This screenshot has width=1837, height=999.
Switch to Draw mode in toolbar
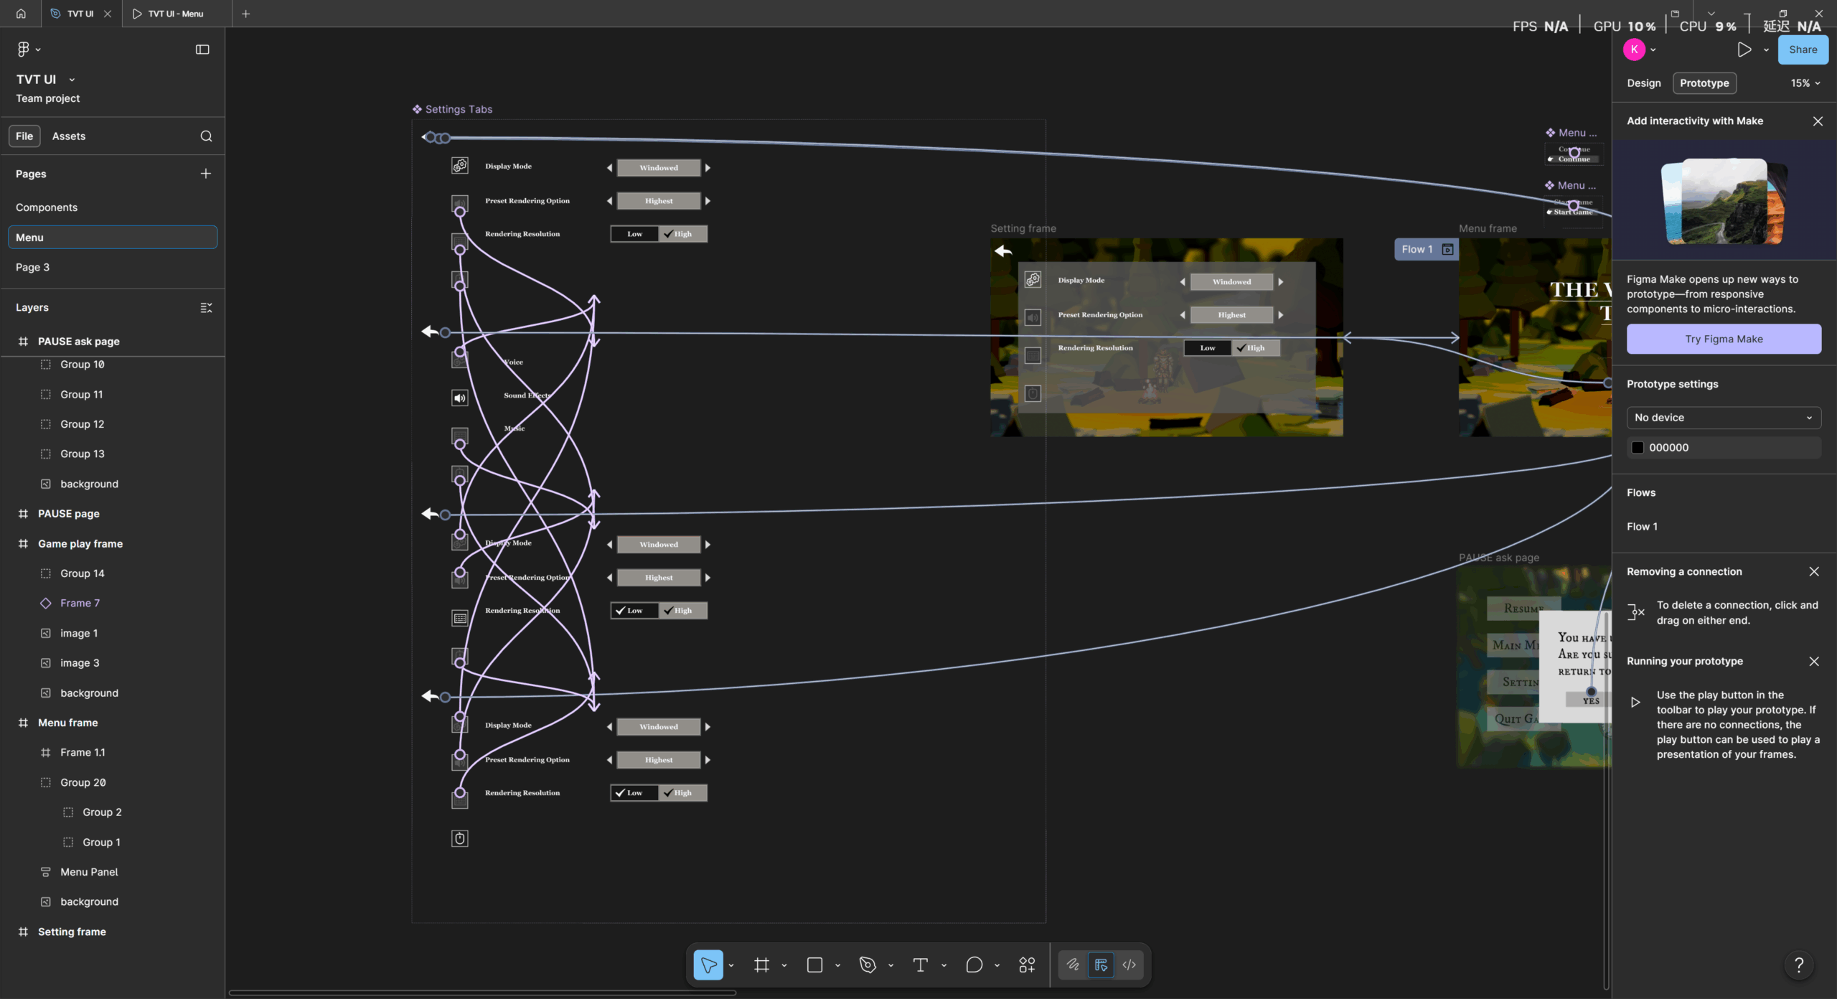point(1073,965)
